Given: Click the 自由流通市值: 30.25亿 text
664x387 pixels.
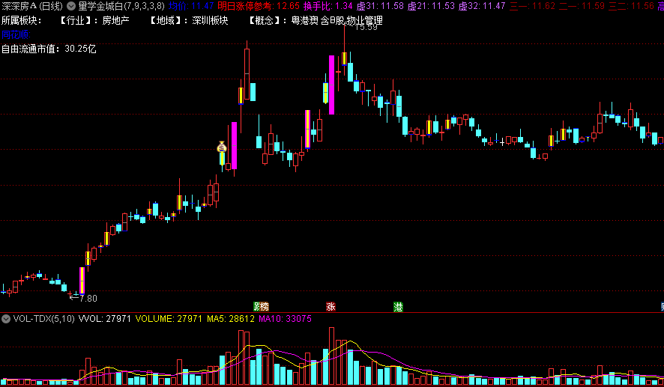Looking at the screenshot, I should 49,49.
